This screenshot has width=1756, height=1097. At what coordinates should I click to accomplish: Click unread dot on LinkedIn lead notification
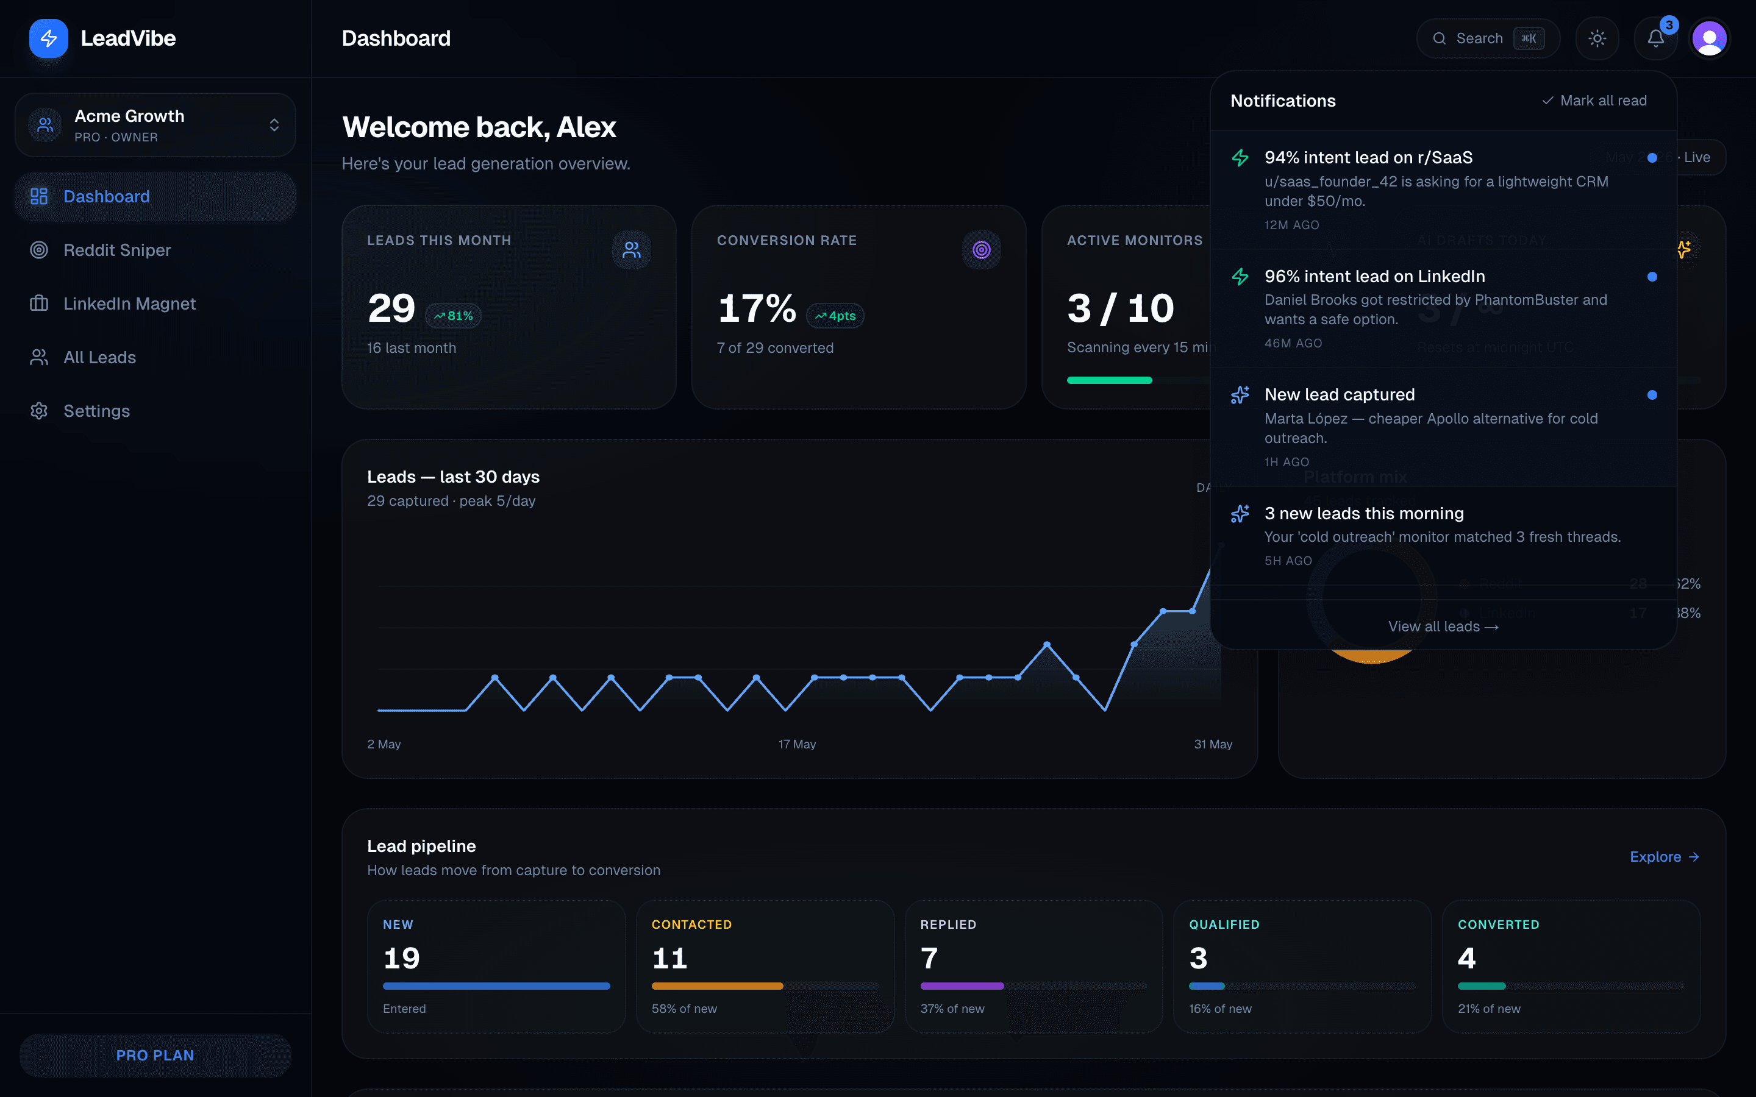[1652, 277]
